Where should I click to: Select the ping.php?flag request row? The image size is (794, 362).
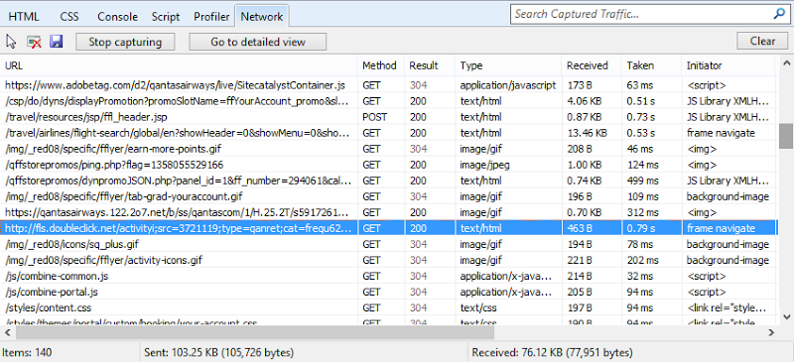(388, 165)
